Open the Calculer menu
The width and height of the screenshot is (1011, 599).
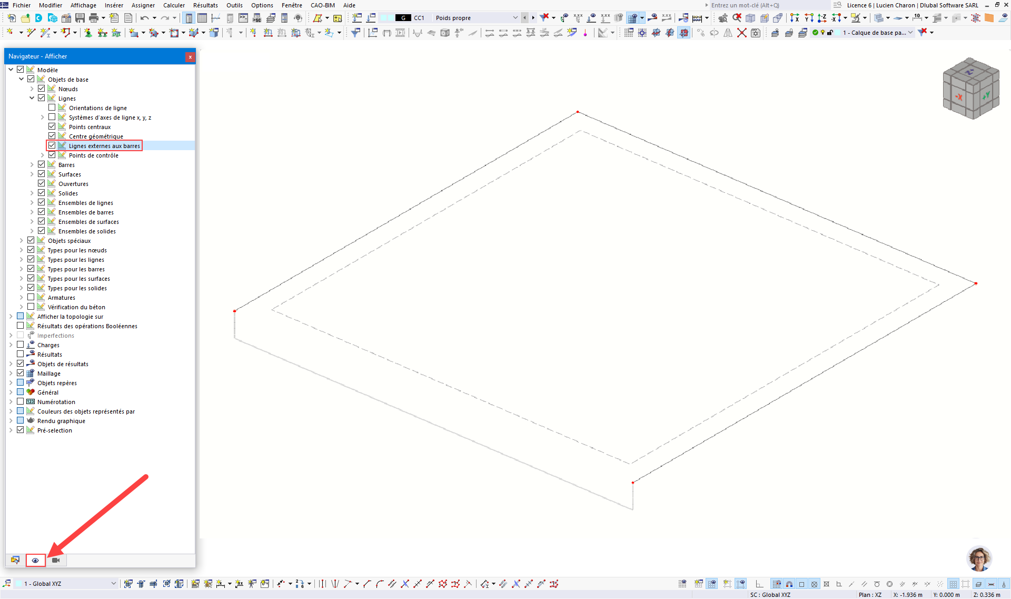(x=174, y=5)
